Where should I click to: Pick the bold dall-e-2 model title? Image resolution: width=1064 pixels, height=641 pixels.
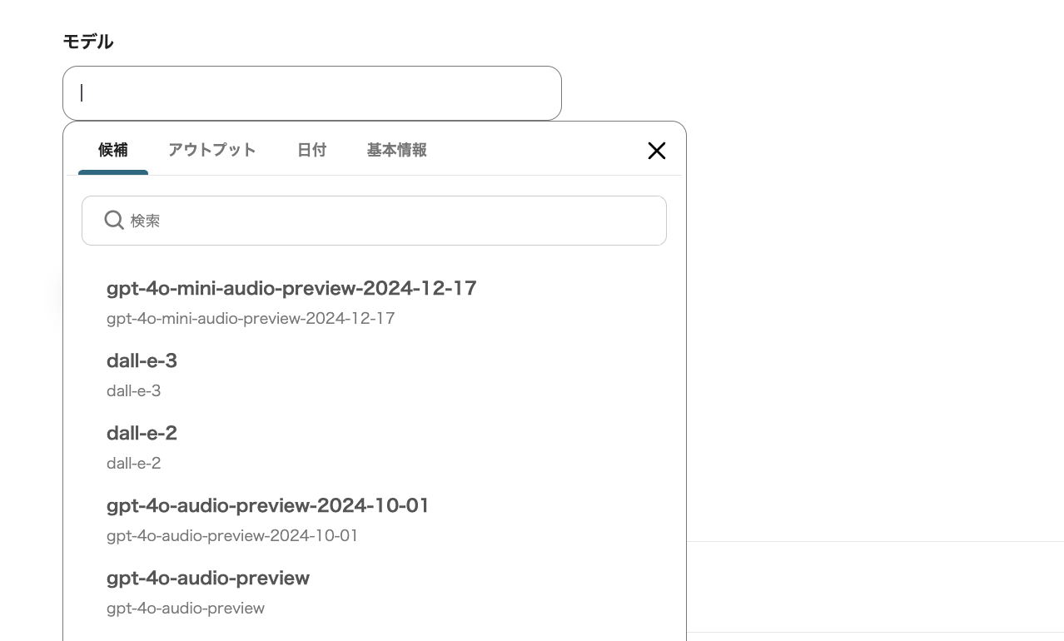[142, 433]
